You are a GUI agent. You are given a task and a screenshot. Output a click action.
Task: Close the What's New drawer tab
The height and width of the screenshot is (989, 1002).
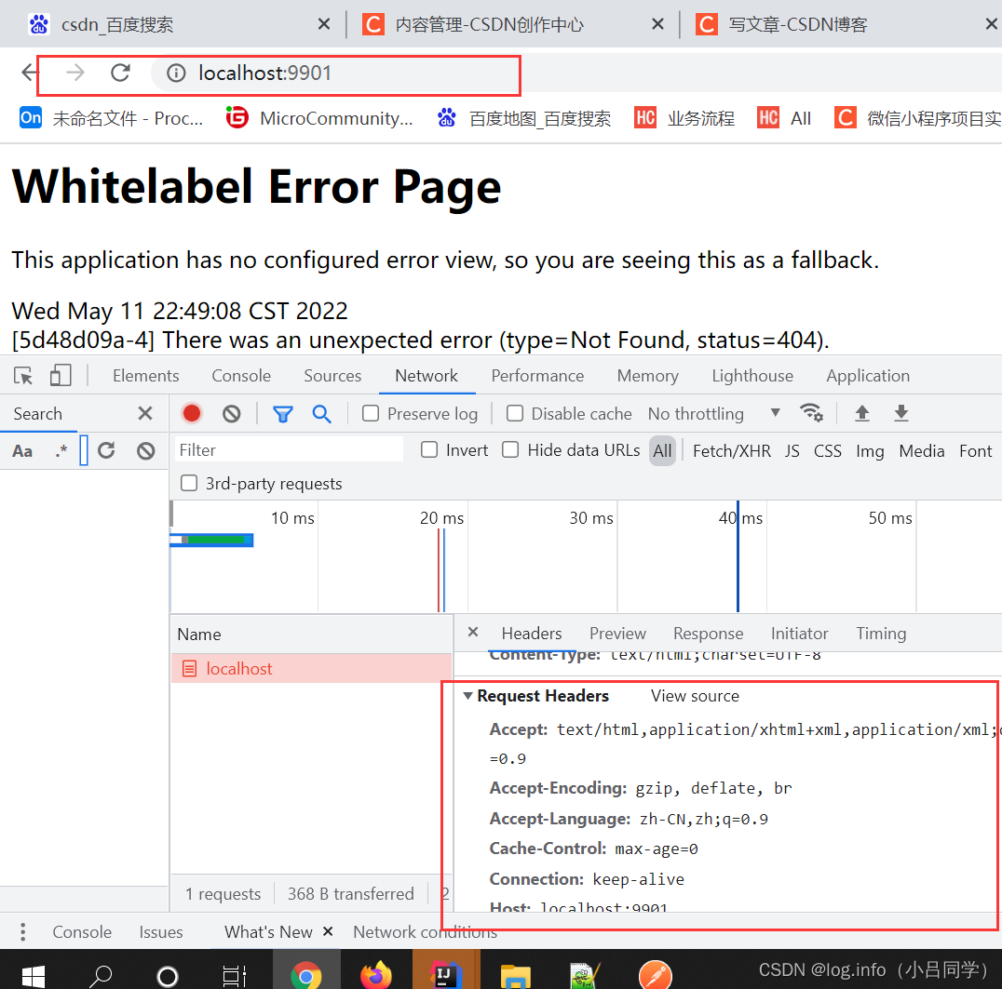point(328,931)
